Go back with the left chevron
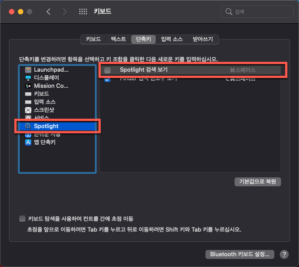 pos(48,12)
